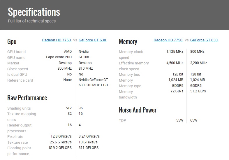Click the 'Cape Verde PRO' GPU name value

pos(59,57)
